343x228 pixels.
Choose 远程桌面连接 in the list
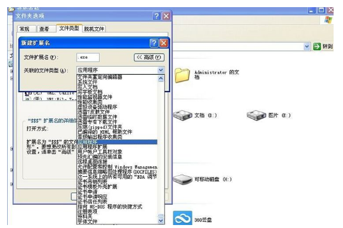tap(117, 162)
